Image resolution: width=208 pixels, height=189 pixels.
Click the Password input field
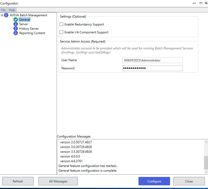pos(152,68)
